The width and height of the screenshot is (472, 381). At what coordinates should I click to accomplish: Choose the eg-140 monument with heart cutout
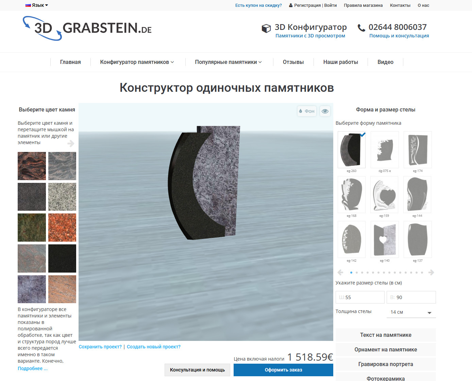[384, 239]
